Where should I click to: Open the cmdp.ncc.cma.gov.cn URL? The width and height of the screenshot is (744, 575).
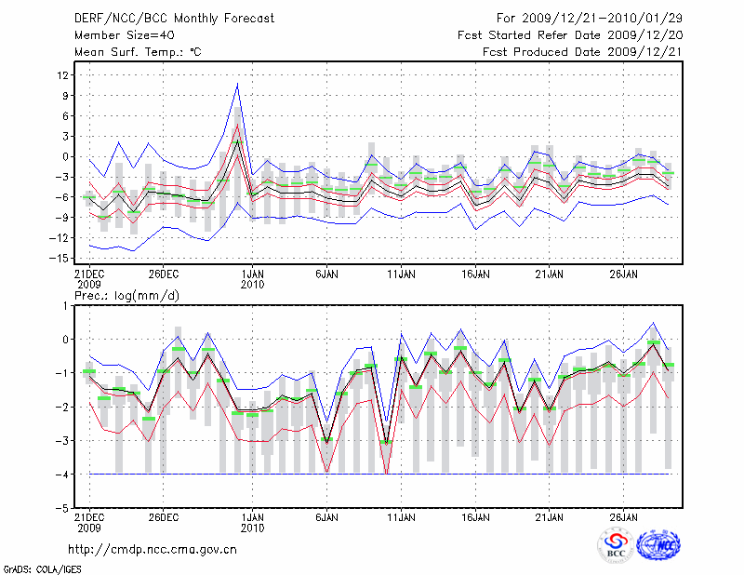153,550
